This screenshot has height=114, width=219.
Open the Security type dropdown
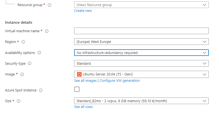pyautogui.click(x=141, y=64)
